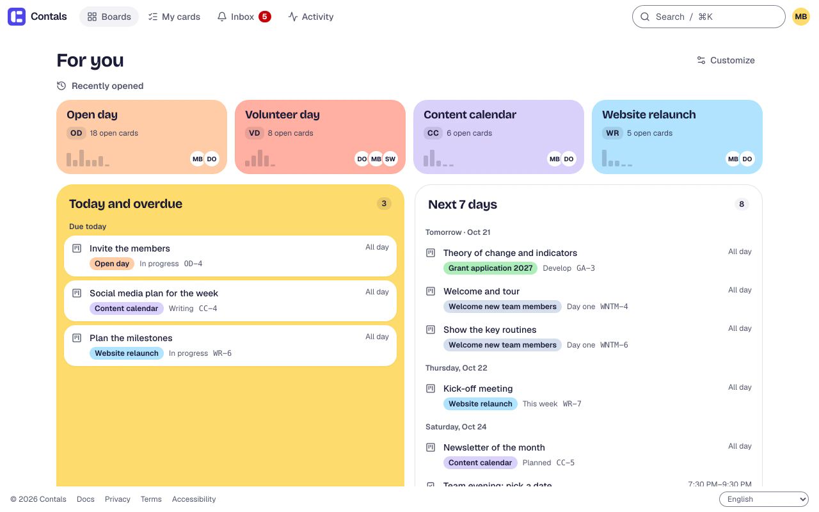The image size is (819, 512).
Task: Click the card icon beside Welcome and tour
Action: [431, 291]
